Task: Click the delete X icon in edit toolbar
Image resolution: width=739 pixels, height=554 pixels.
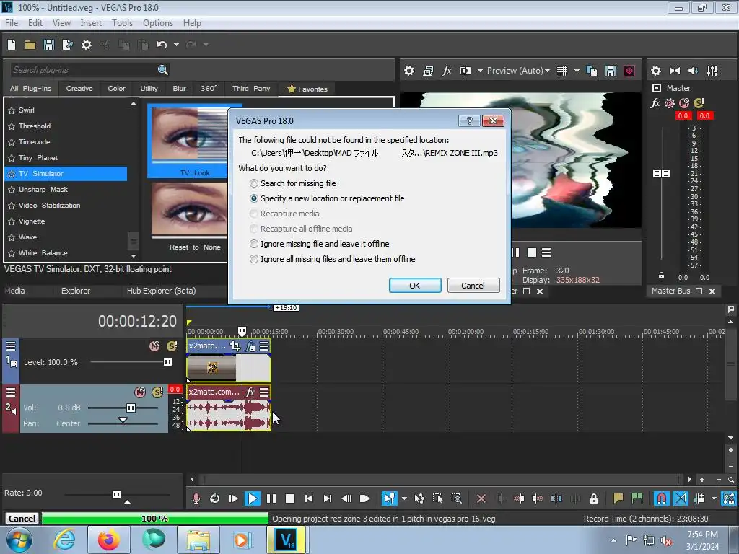Action: pos(481,498)
